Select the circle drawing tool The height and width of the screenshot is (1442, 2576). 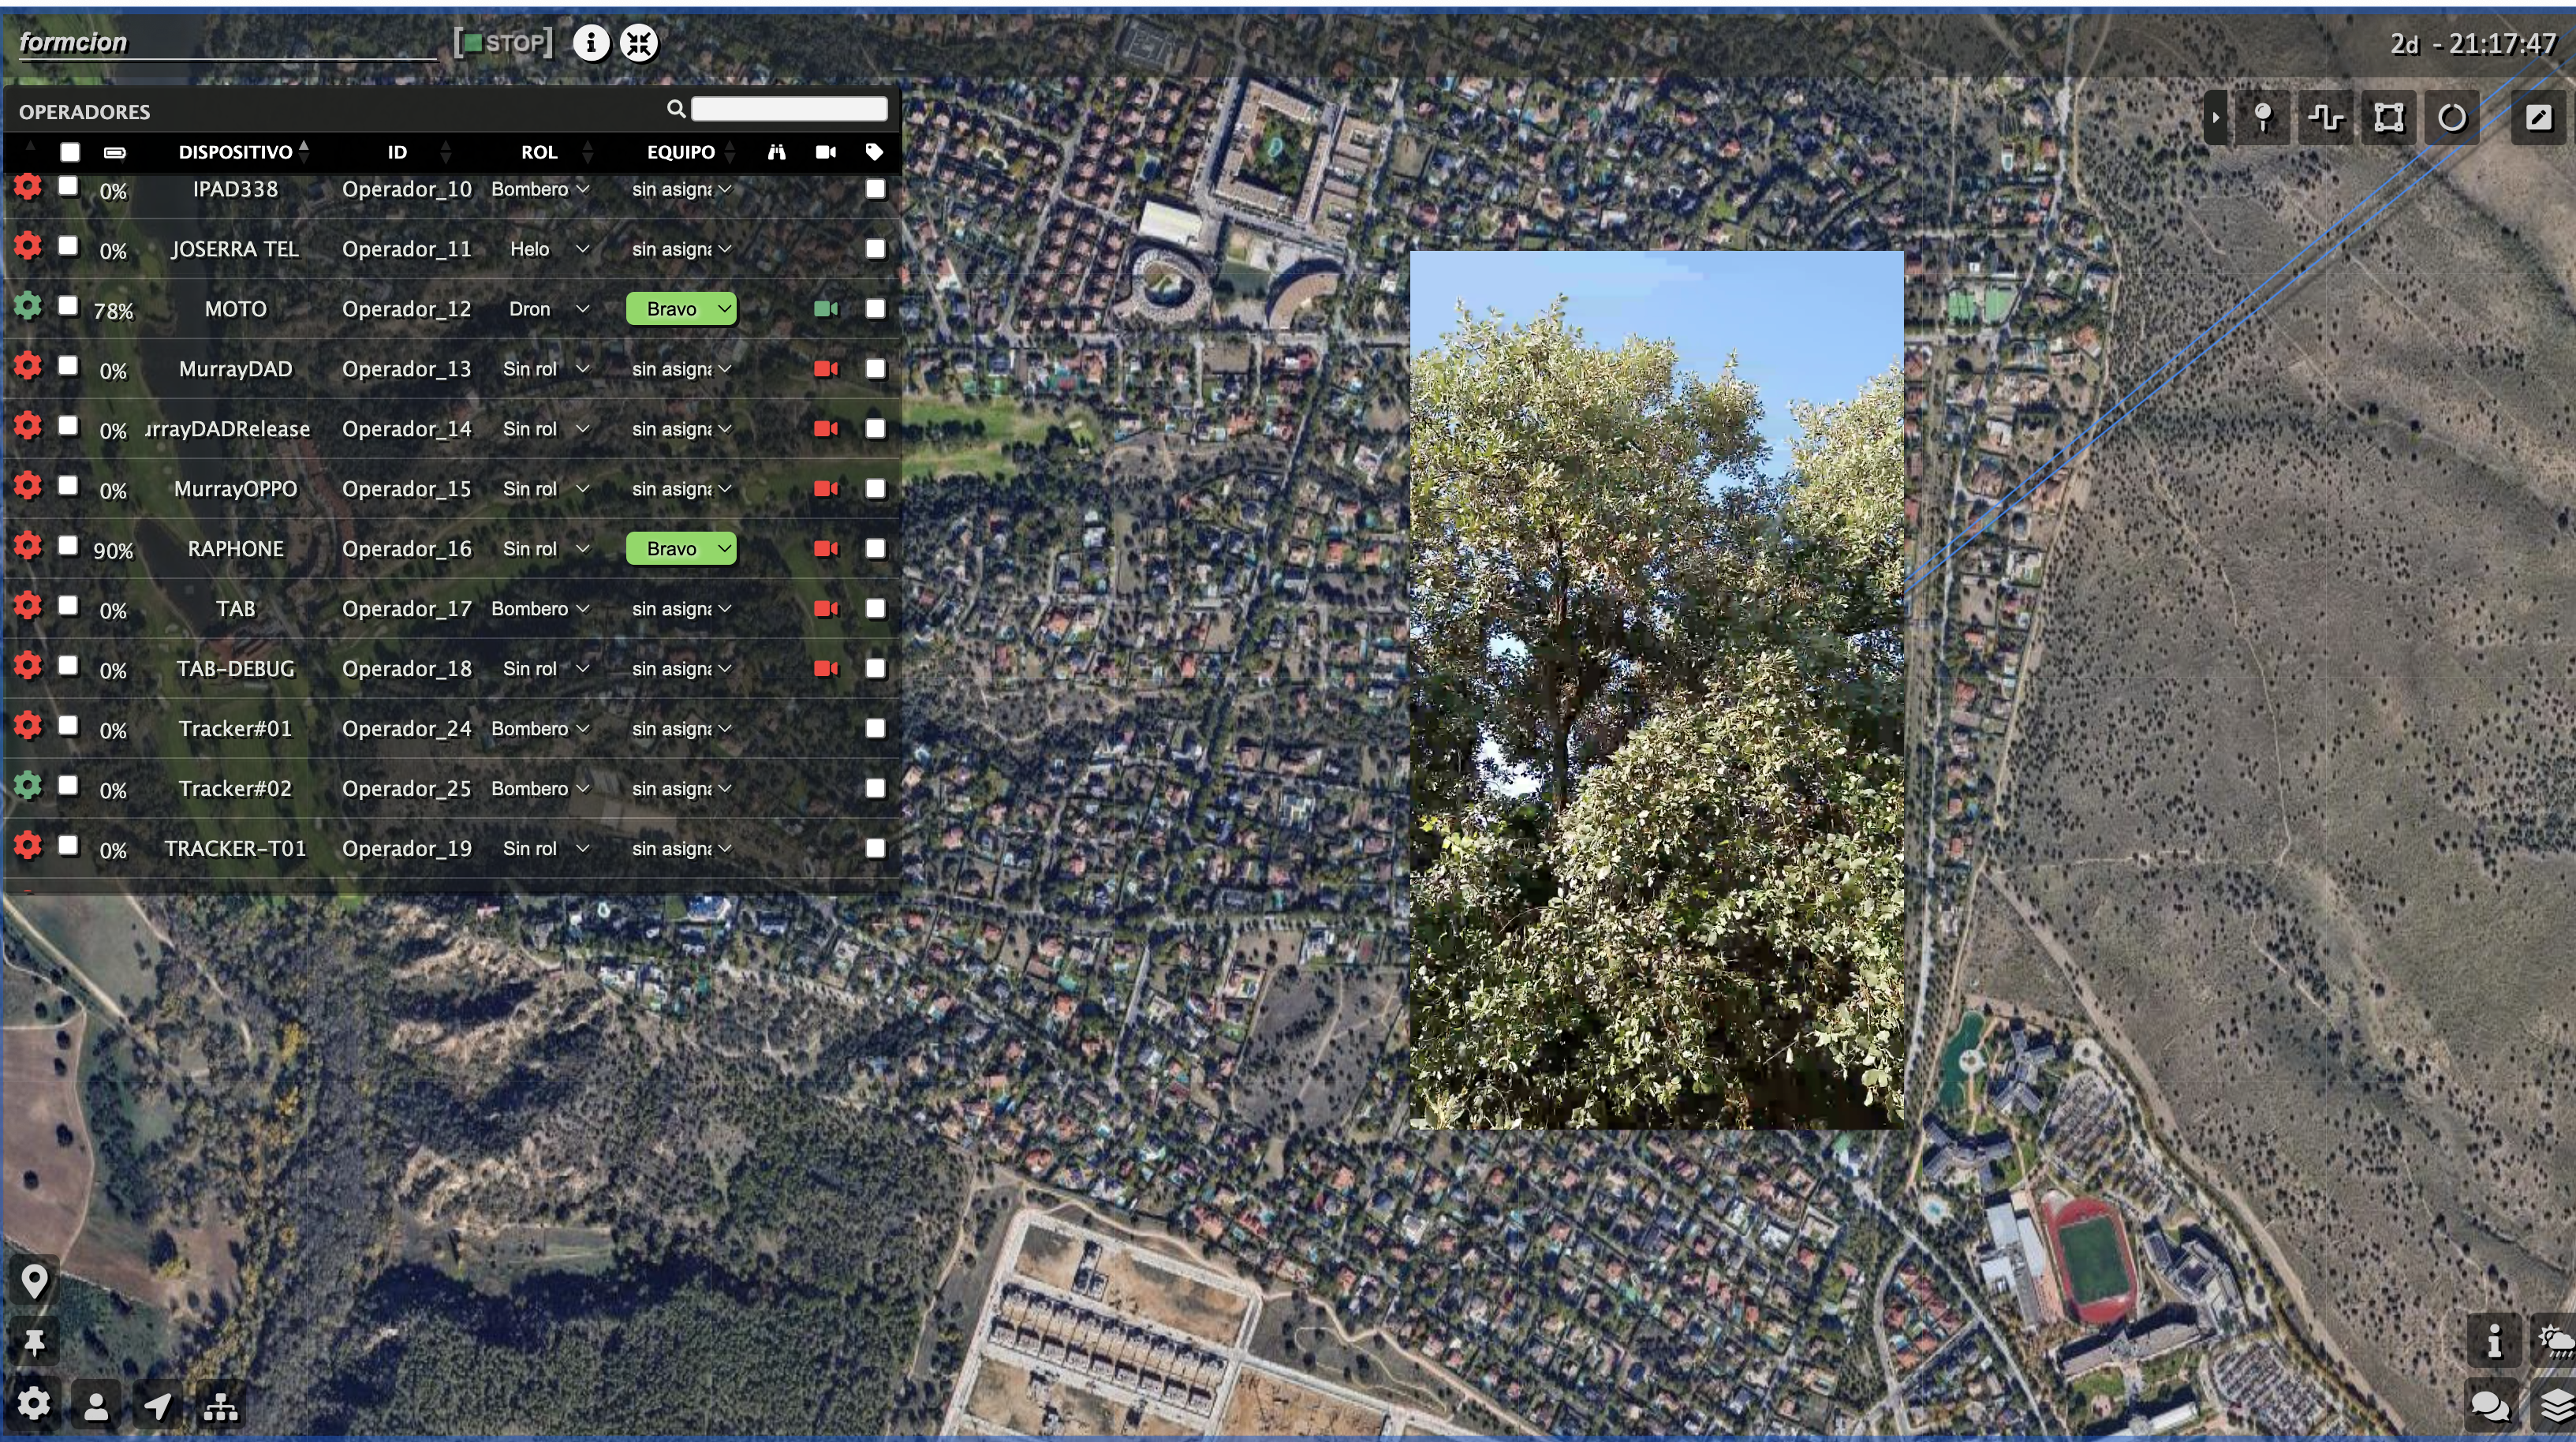2452,118
